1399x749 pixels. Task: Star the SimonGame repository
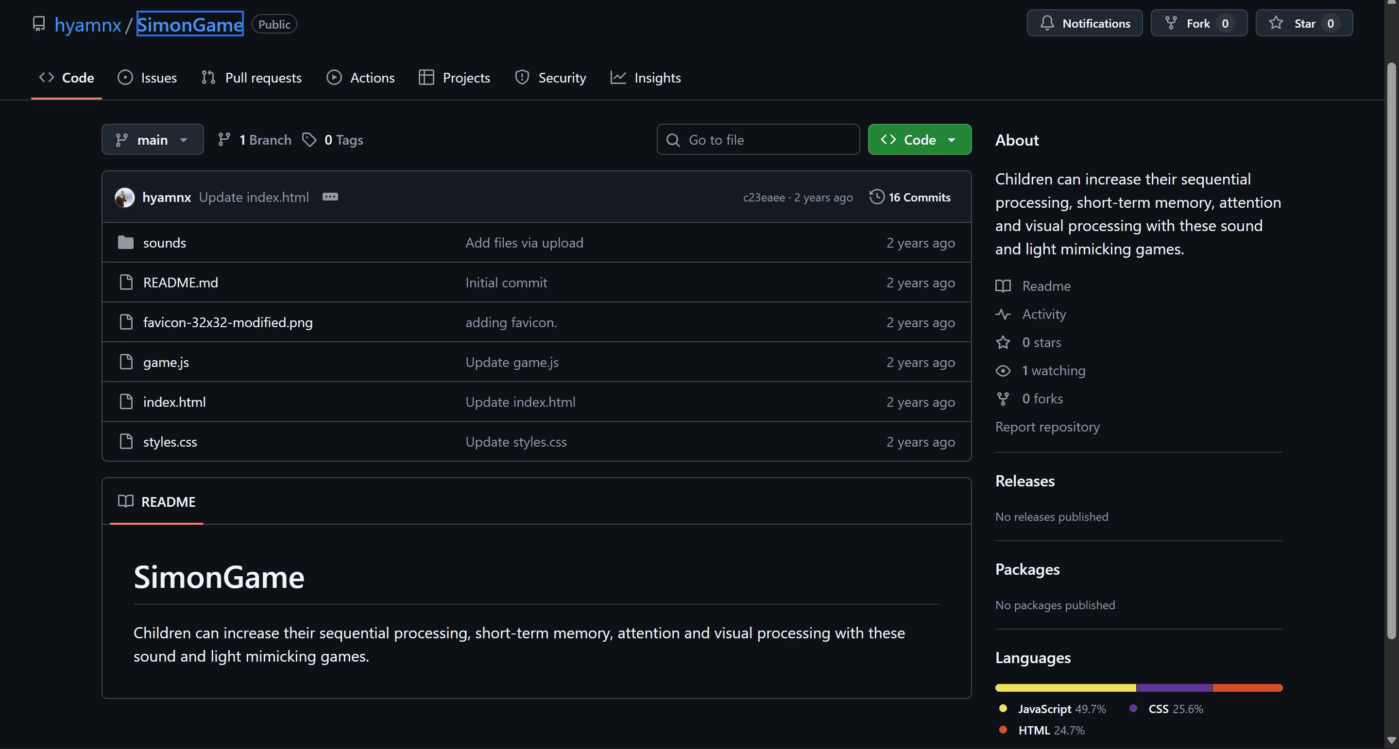point(1303,23)
